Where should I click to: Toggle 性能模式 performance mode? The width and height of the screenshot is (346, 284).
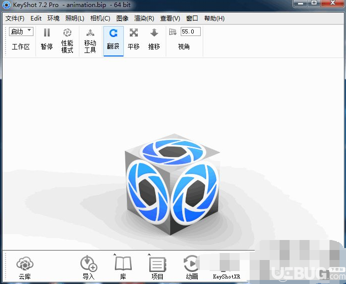coord(67,40)
